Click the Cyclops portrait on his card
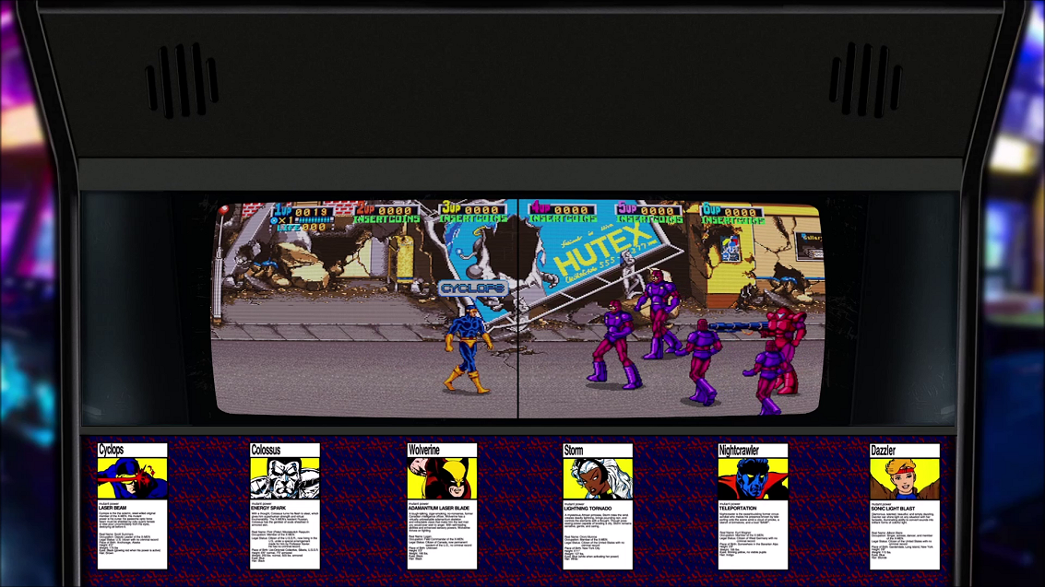1045x587 pixels. point(132,478)
